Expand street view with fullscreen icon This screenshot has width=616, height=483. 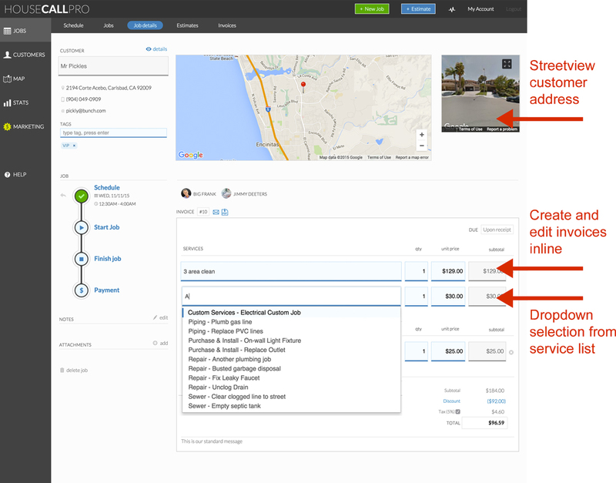point(507,64)
